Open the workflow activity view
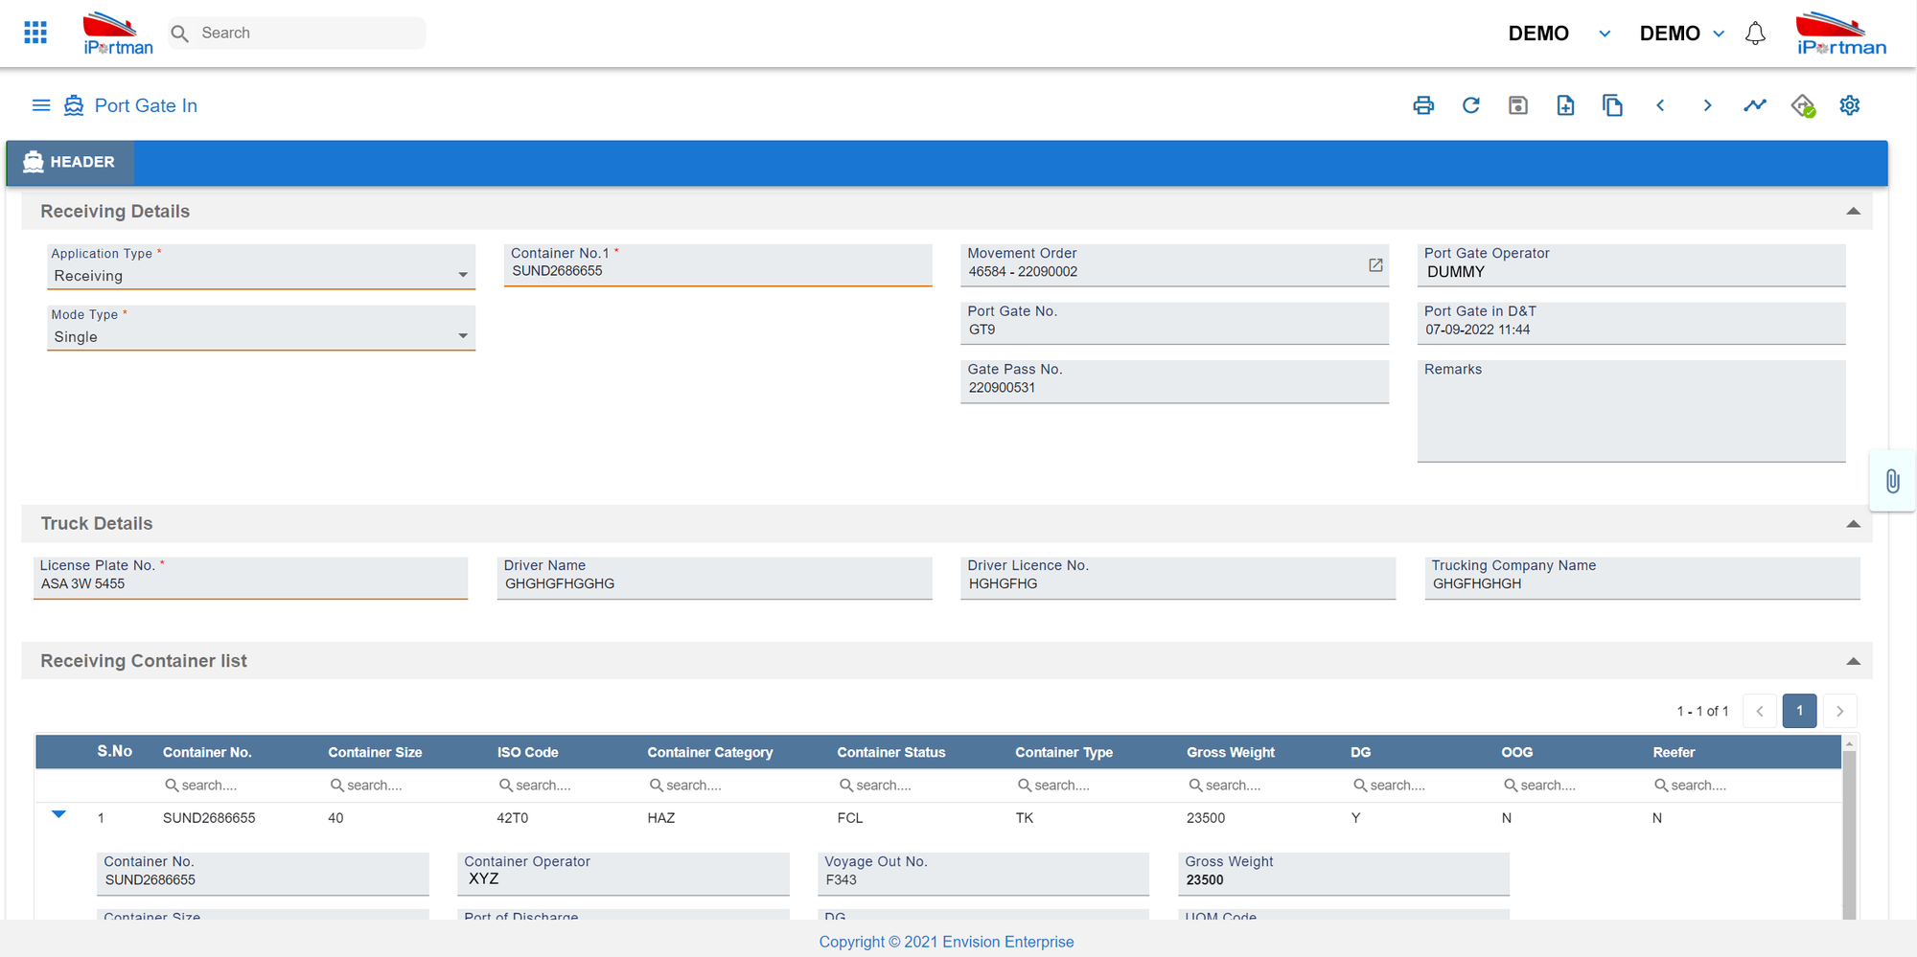1917x957 pixels. click(1755, 105)
